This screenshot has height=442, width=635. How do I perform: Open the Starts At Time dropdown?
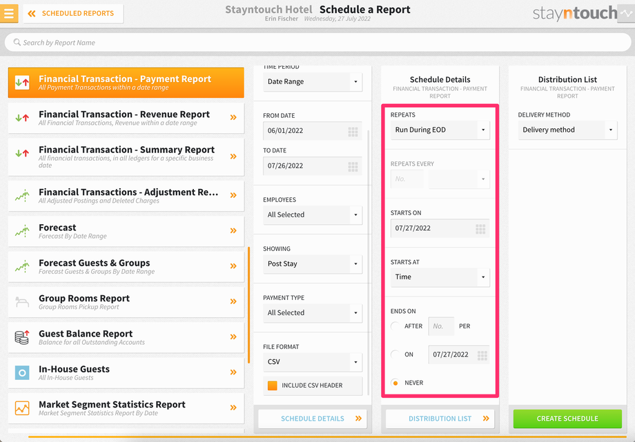point(440,277)
